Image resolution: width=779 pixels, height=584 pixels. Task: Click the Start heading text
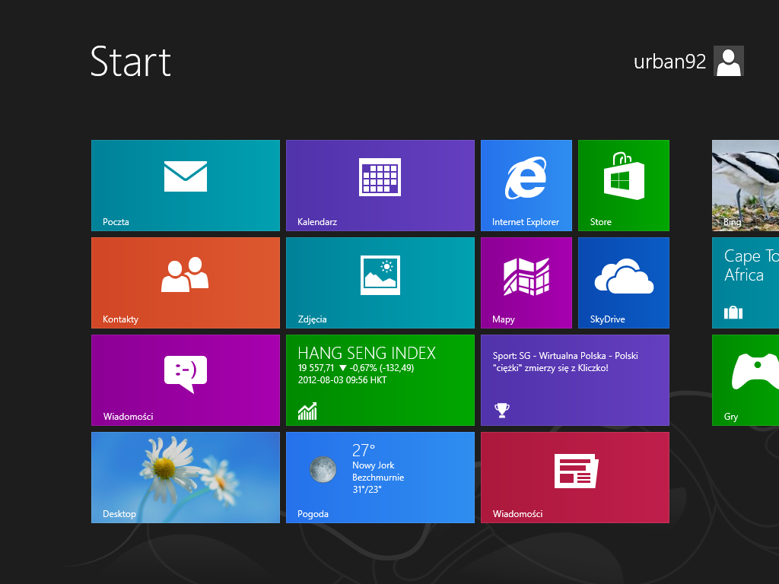click(130, 62)
